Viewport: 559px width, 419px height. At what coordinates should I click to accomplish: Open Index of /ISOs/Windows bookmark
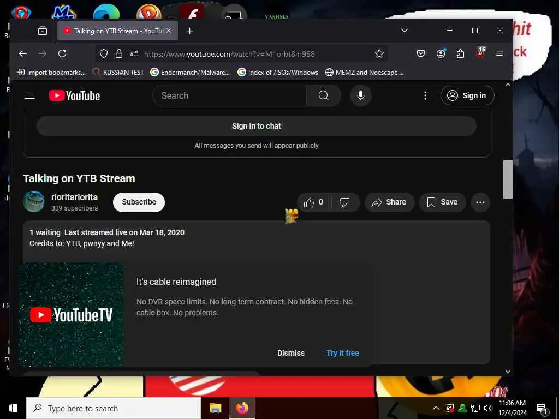278,73
